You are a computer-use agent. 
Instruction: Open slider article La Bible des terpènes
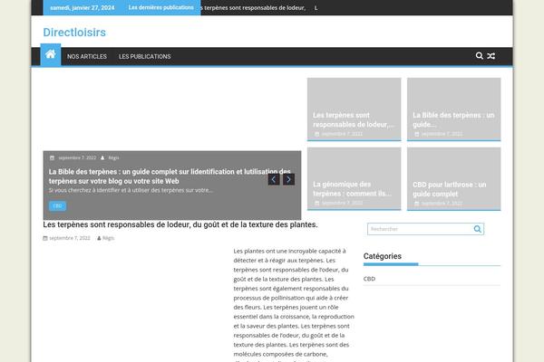[170, 176]
